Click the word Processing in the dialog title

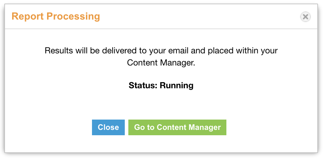(x=73, y=16)
